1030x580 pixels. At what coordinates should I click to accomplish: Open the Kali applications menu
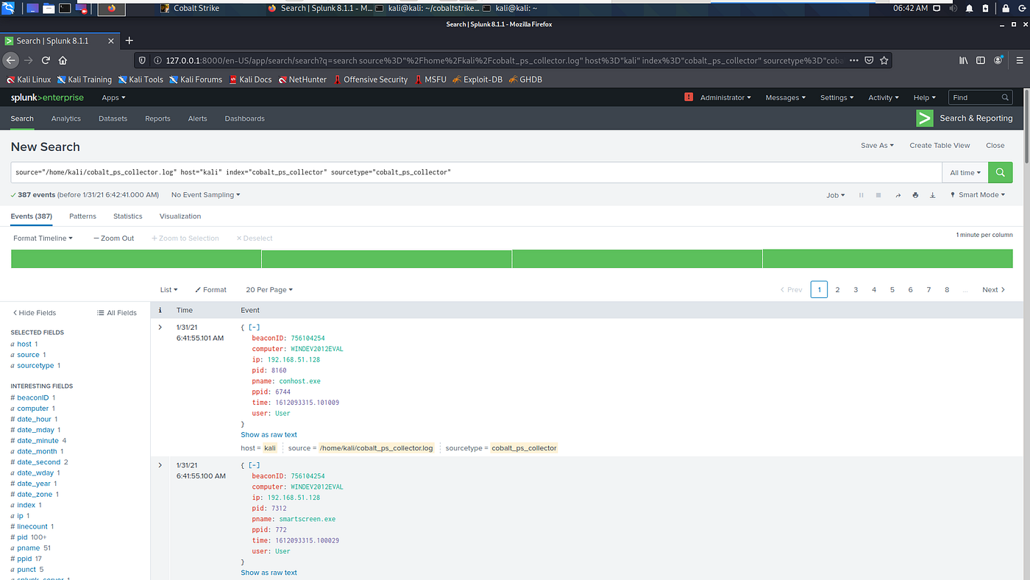click(9, 8)
